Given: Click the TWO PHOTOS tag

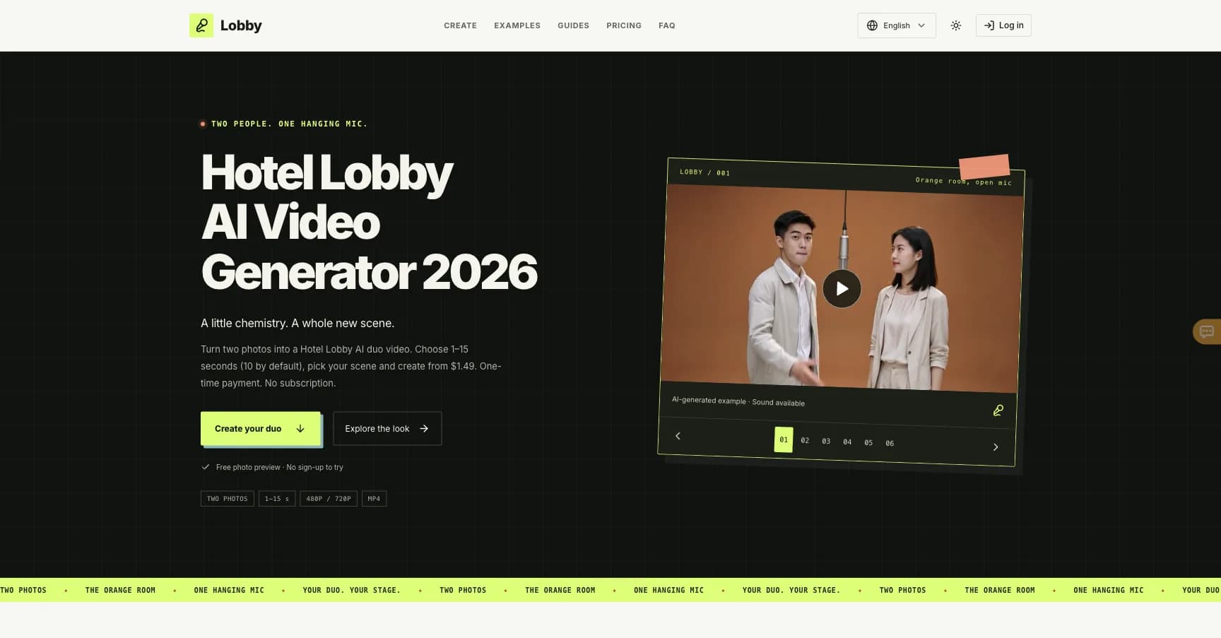Looking at the screenshot, I should point(228,499).
